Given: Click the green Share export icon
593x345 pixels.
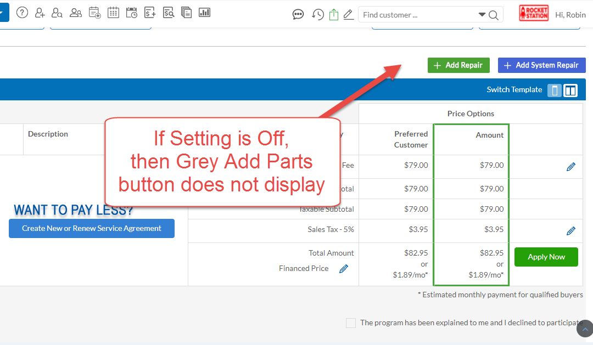Looking at the screenshot, I should point(334,14).
